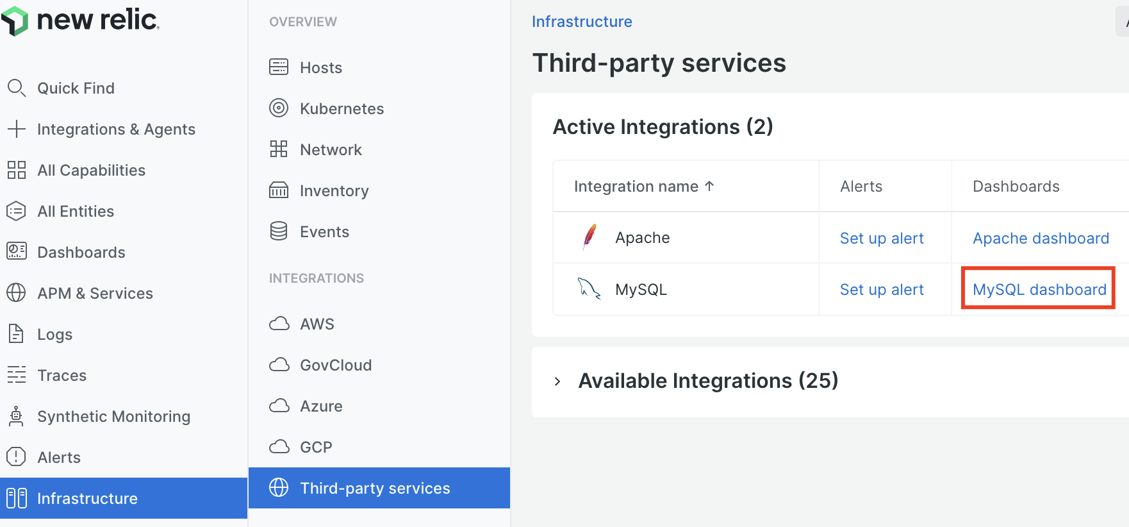The width and height of the screenshot is (1129, 527).
Task: Click the Alerts column header
Action: coord(861,186)
